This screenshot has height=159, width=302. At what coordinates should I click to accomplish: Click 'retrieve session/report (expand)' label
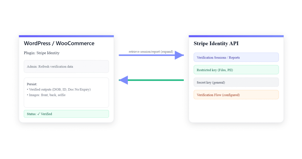coord(151,51)
